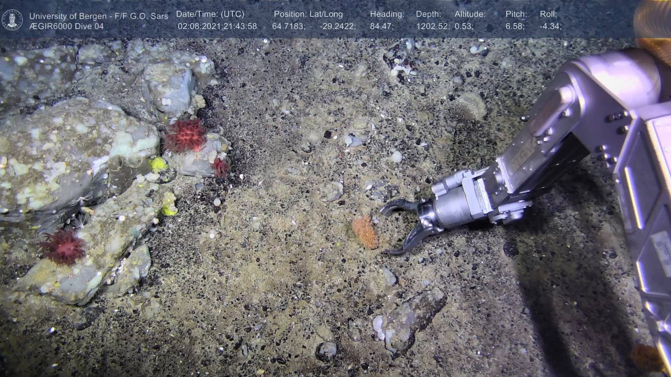Click the orange sponge near the gripper

(x=365, y=231)
